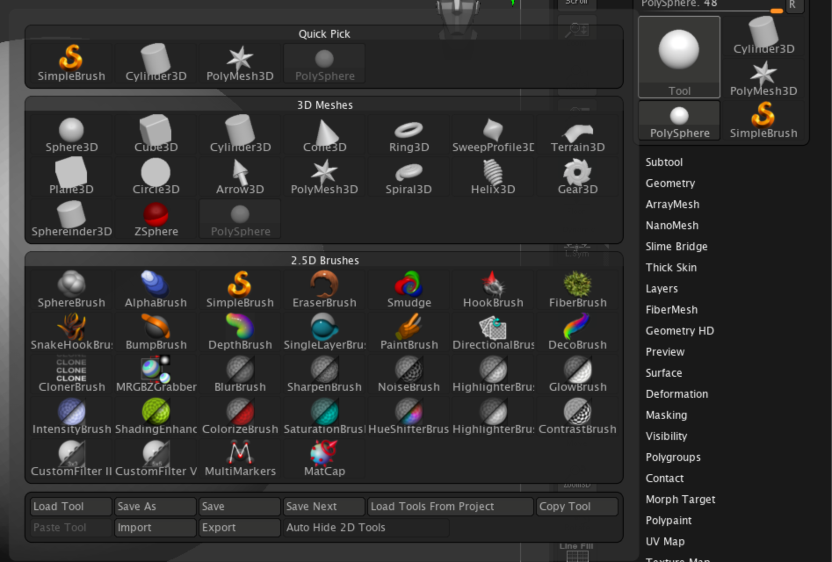832x562 pixels.
Task: Click the Save As button
Action: click(x=156, y=506)
